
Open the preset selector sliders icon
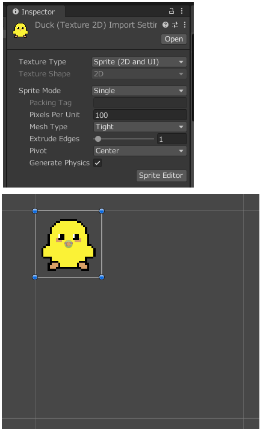click(x=175, y=25)
